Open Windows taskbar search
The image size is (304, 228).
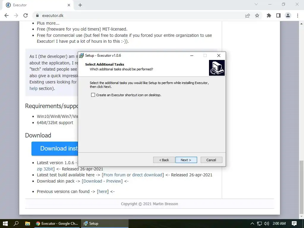pos(16,224)
